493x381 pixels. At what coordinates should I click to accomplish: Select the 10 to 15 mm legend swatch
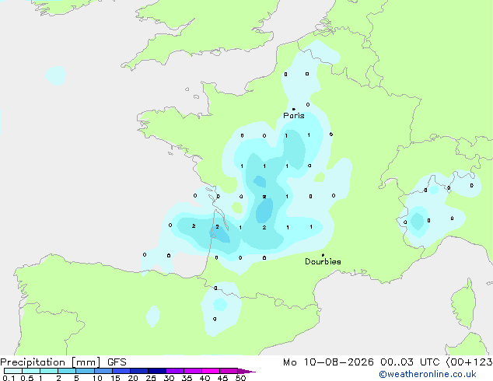click(x=103, y=371)
